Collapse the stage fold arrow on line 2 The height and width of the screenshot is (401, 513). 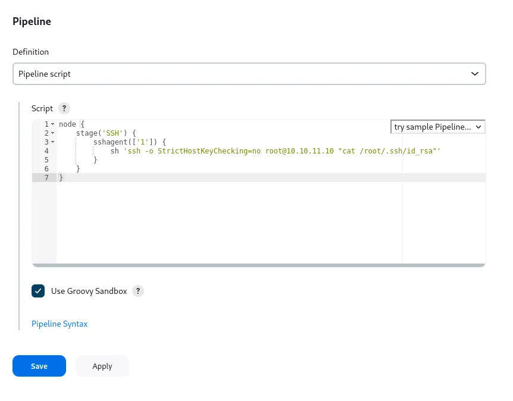pyautogui.click(x=53, y=133)
